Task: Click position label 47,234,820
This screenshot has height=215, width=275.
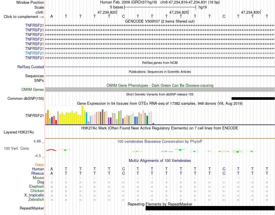Action: tap(107, 12)
